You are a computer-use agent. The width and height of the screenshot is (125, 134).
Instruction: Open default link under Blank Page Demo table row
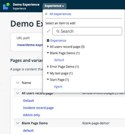[x=29, y=130]
